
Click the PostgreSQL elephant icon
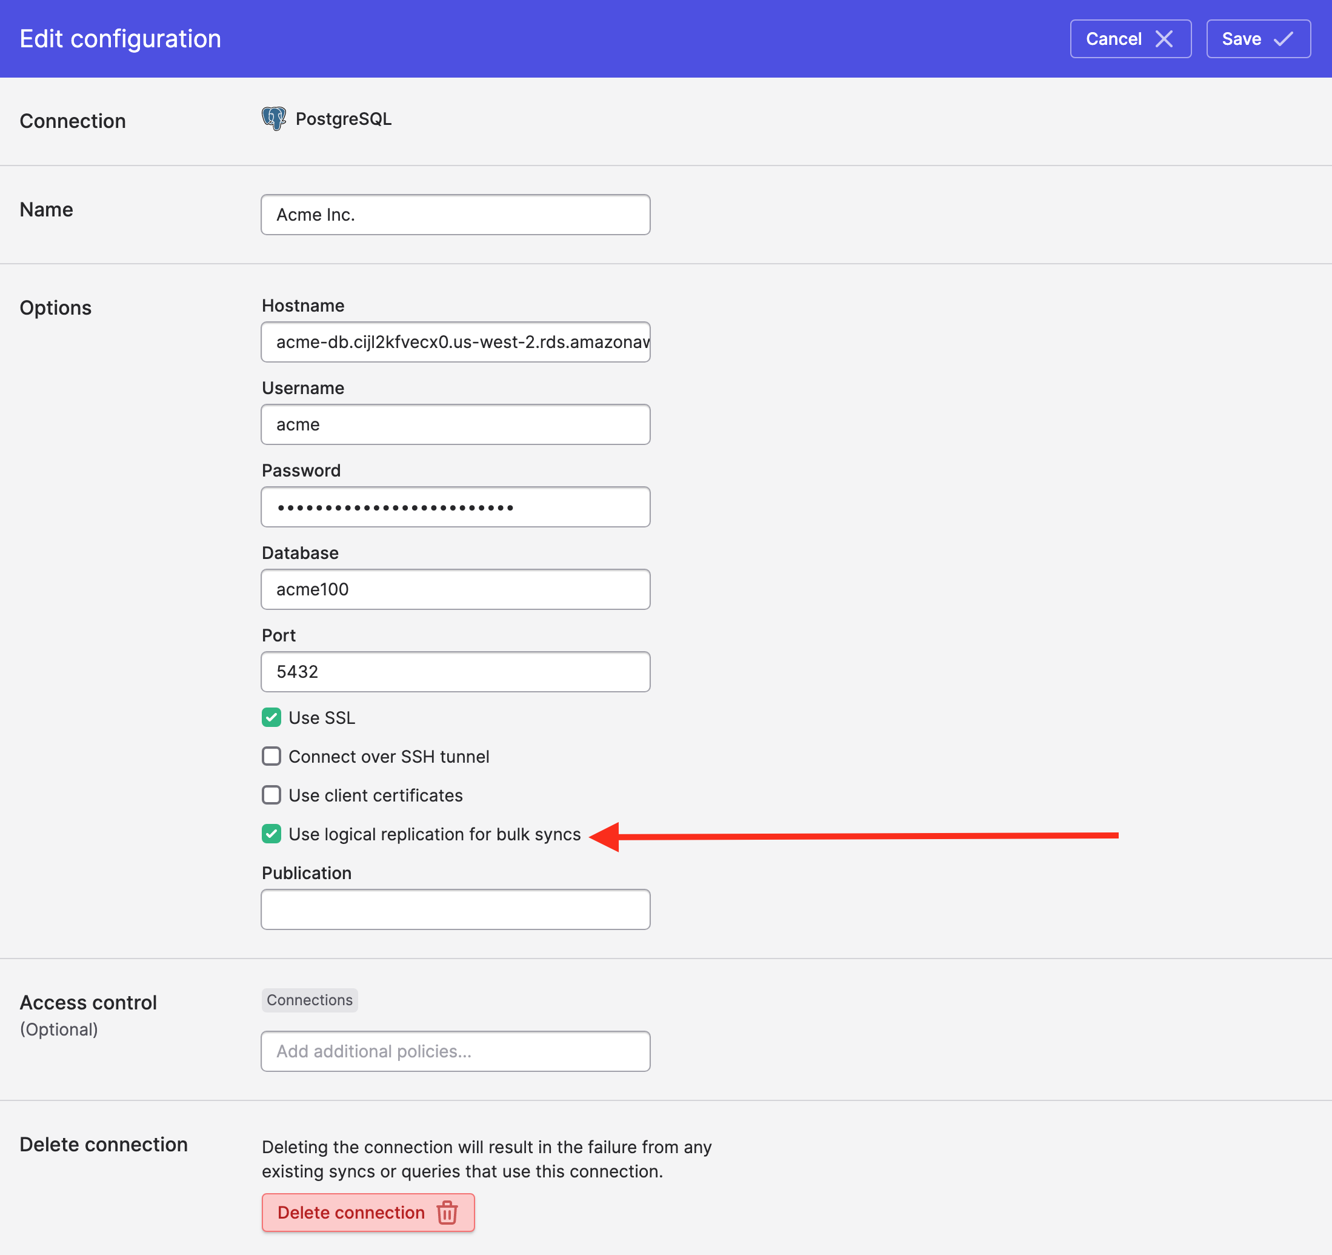[273, 119]
